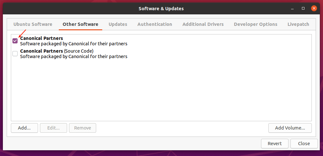323x156 pixels.
Task: Switch to Developer Options tab
Action: click(255, 24)
